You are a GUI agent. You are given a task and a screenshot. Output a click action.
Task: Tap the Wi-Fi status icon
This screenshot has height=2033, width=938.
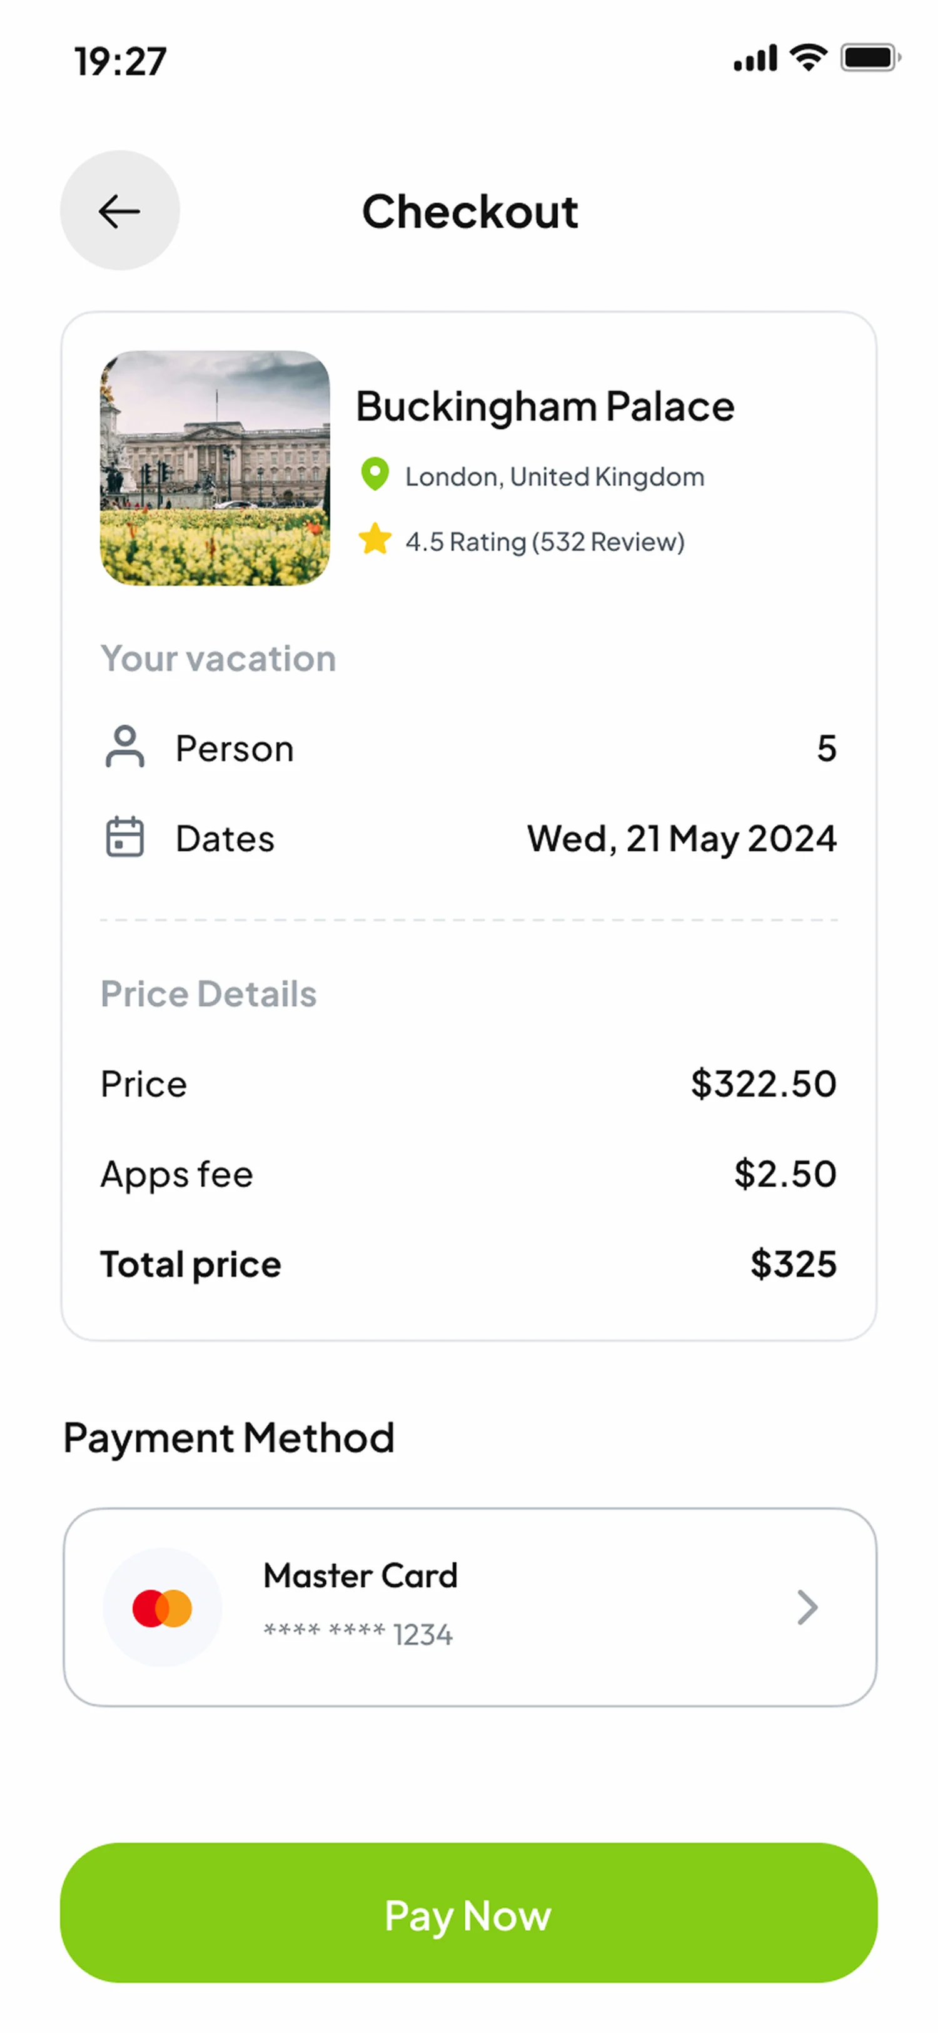pos(808,58)
